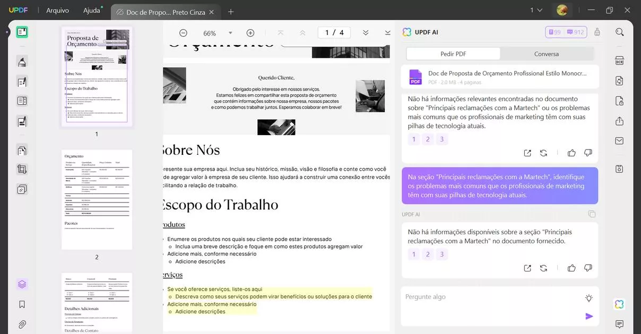Click the attachments paperclip icon
The height and width of the screenshot is (334, 641).
(x=21, y=324)
